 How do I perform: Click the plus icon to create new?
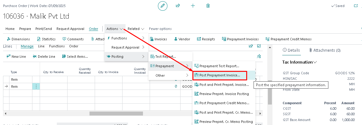point(193,6)
